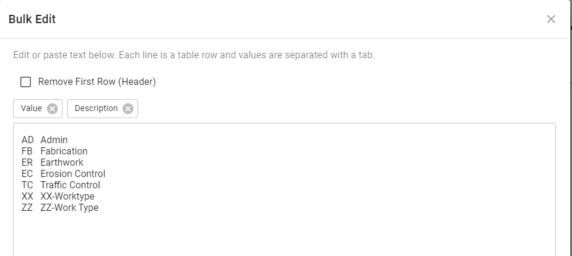Image resolution: width=572 pixels, height=256 pixels.
Task: Tick the Remove First Row checkbox box
Action: coord(26,82)
